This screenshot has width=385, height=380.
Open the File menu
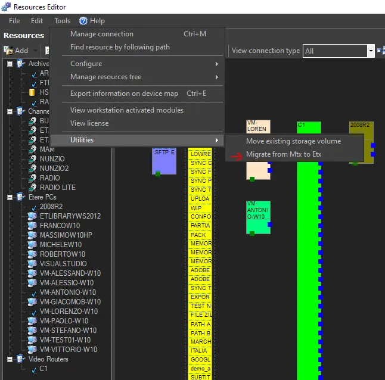(x=14, y=21)
